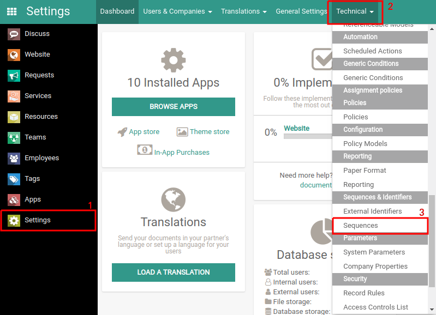The image size is (436, 315).
Task: Click the Tags label icon
Action: pos(14,179)
